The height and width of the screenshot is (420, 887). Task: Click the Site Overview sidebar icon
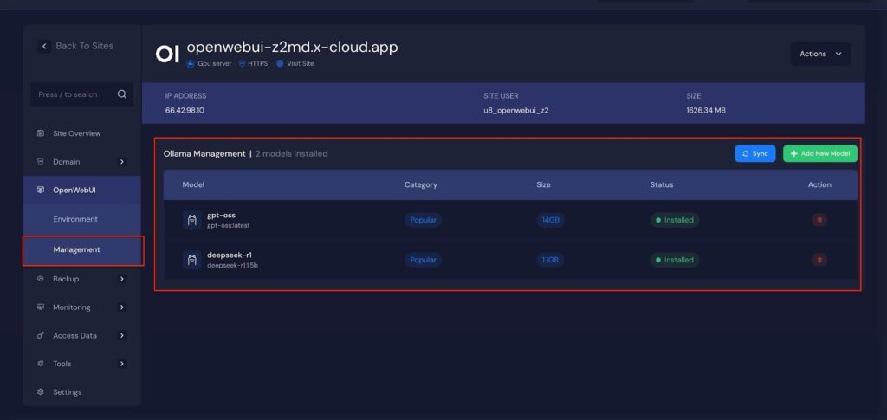click(41, 133)
